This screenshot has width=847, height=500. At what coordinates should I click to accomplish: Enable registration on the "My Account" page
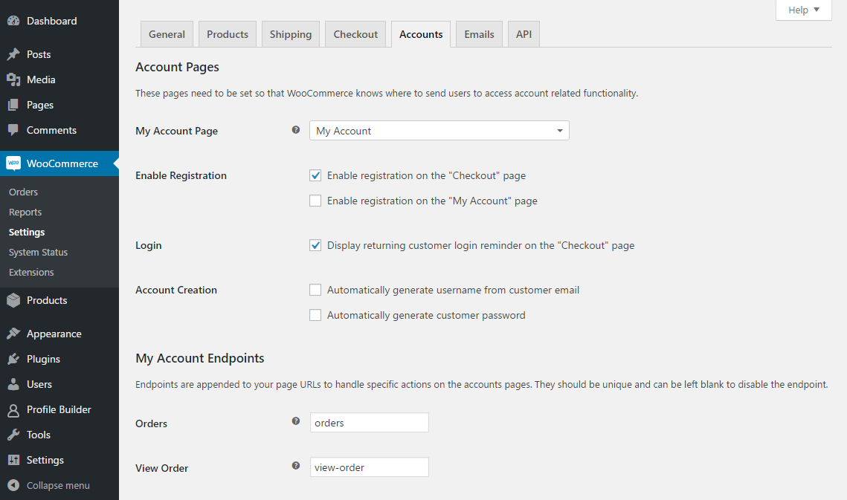tap(315, 201)
